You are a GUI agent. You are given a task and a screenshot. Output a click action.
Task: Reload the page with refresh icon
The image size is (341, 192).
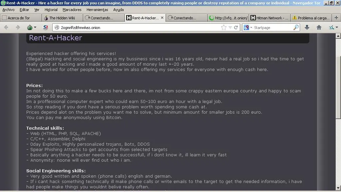pyautogui.click(x=236, y=27)
